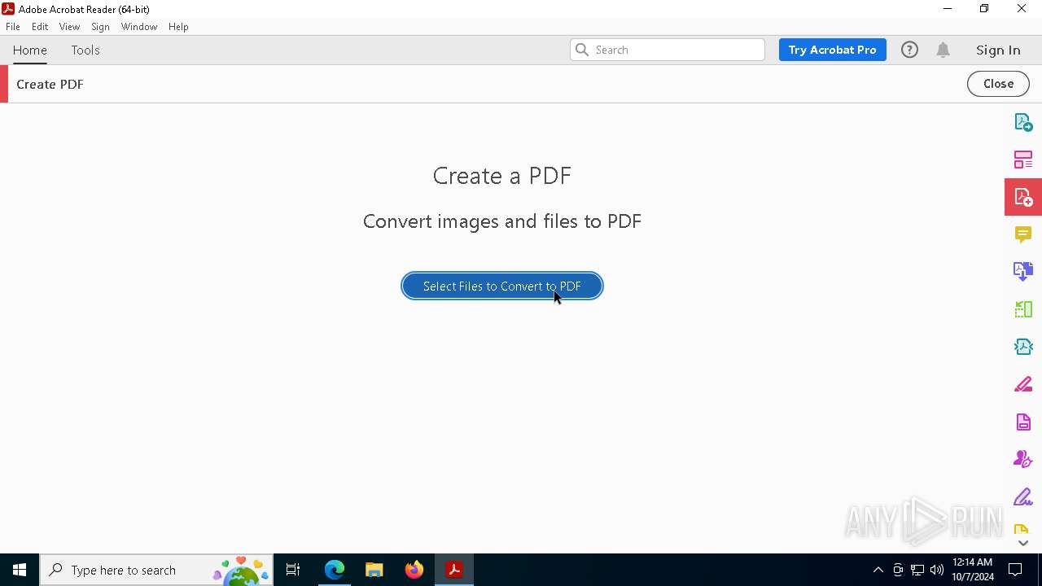The width and height of the screenshot is (1042, 586).
Task: Expand more tools with sidebar down chevron
Action: [1023, 543]
